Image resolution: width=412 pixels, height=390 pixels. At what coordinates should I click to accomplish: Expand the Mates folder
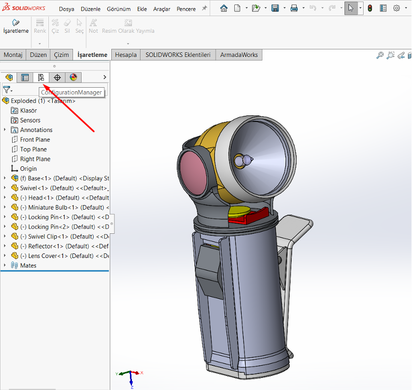click(4, 265)
